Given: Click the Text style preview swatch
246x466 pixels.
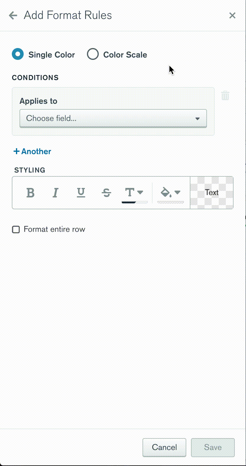Looking at the screenshot, I should [x=212, y=193].
